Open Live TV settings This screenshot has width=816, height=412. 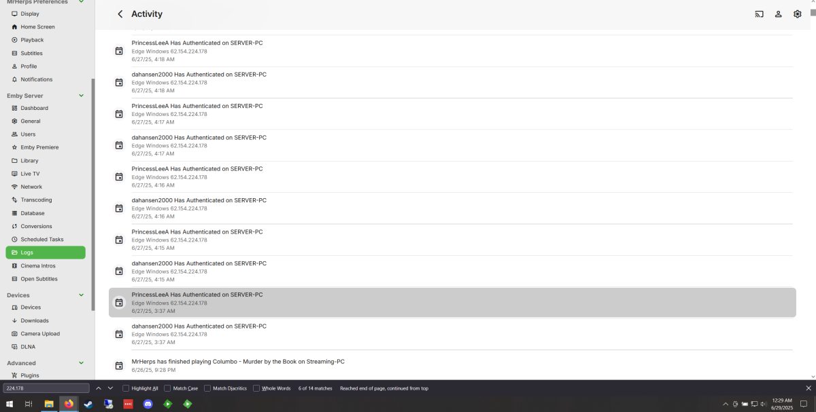pos(46,174)
